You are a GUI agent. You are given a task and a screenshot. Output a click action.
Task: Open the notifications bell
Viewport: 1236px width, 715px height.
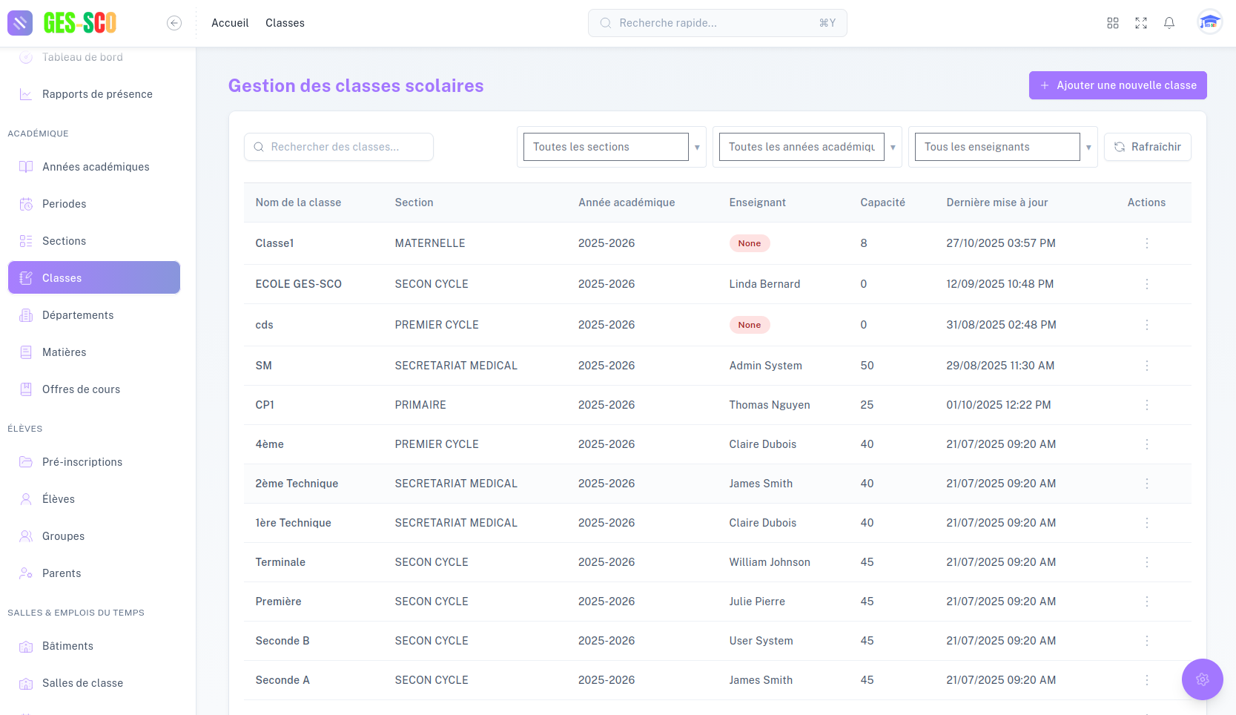tap(1169, 23)
